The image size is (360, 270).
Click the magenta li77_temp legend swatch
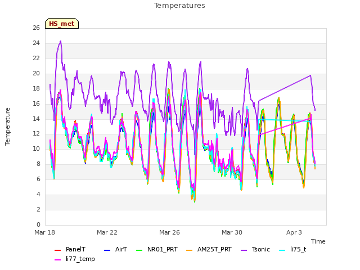pyautogui.click(x=57, y=260)
